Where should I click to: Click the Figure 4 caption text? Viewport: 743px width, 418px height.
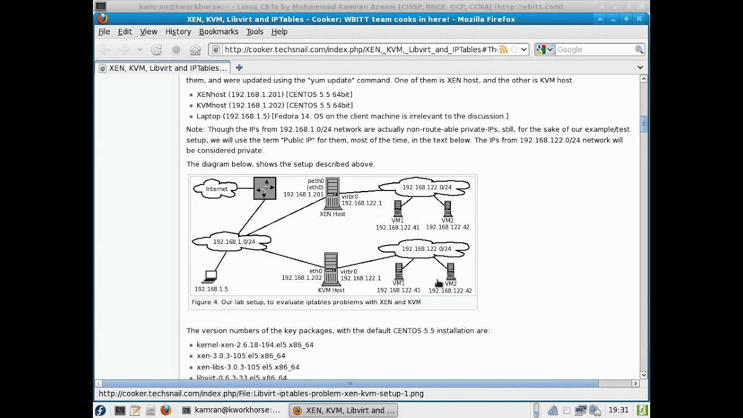point(306,302)
